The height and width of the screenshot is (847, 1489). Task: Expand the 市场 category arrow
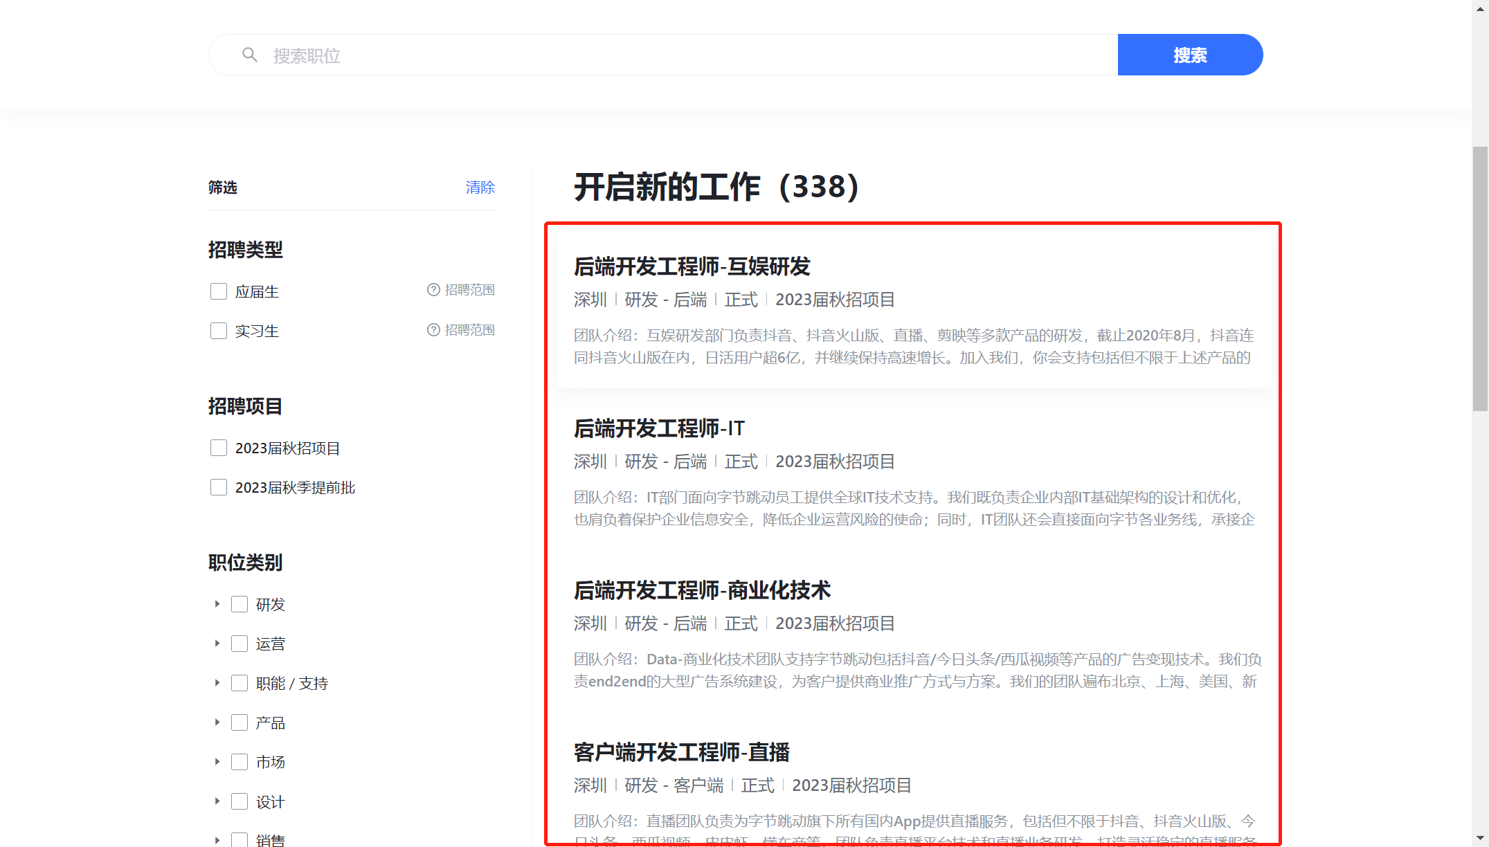(x=217, y=762)
